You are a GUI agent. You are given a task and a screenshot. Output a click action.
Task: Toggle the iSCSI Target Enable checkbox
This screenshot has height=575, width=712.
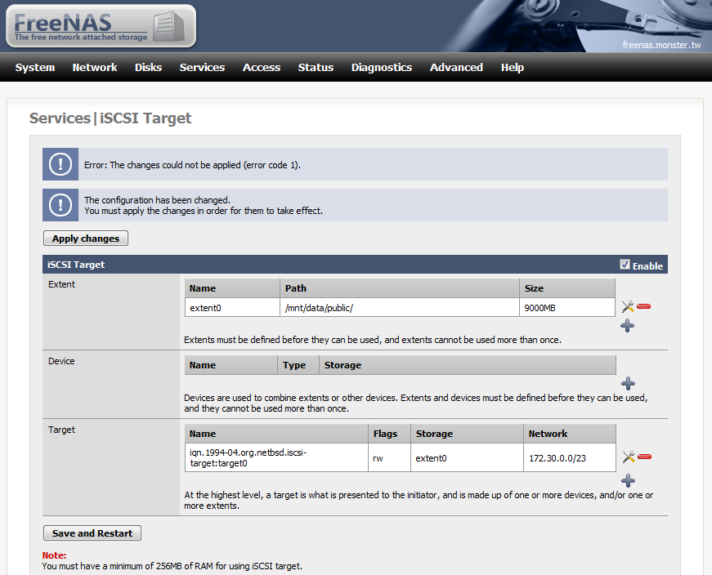625,265
